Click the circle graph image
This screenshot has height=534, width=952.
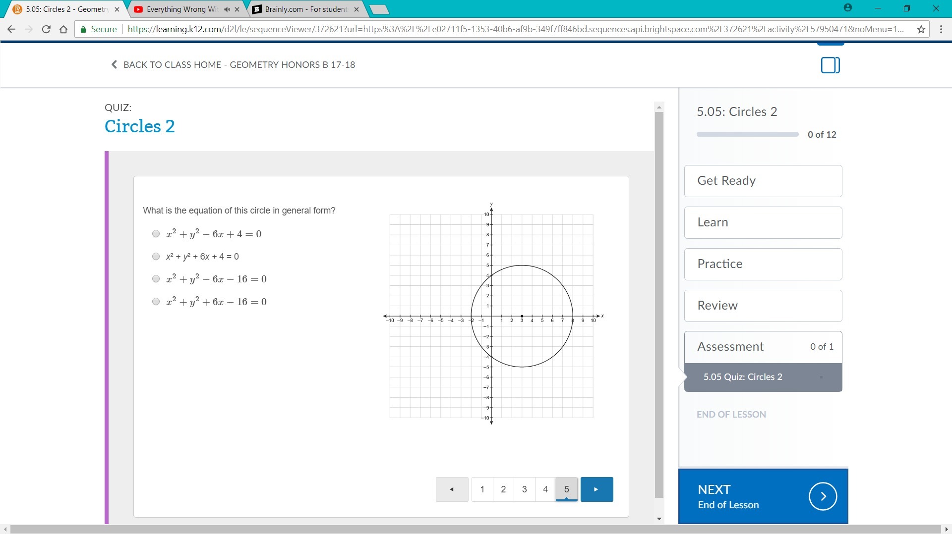(x=493, y=314)
